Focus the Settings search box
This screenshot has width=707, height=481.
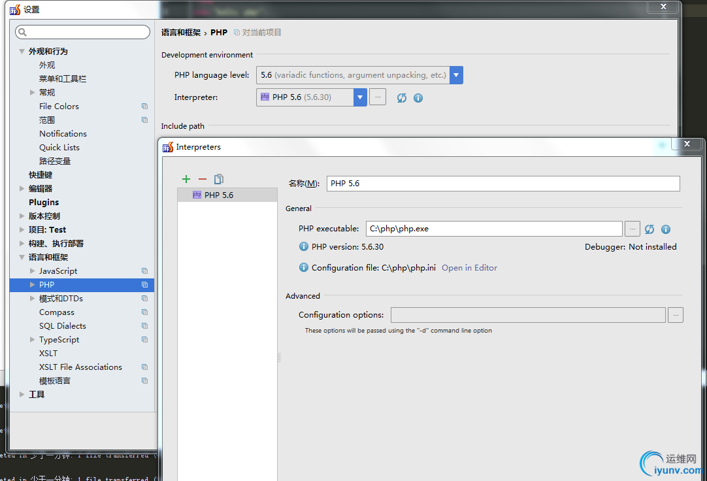[82, 32]
